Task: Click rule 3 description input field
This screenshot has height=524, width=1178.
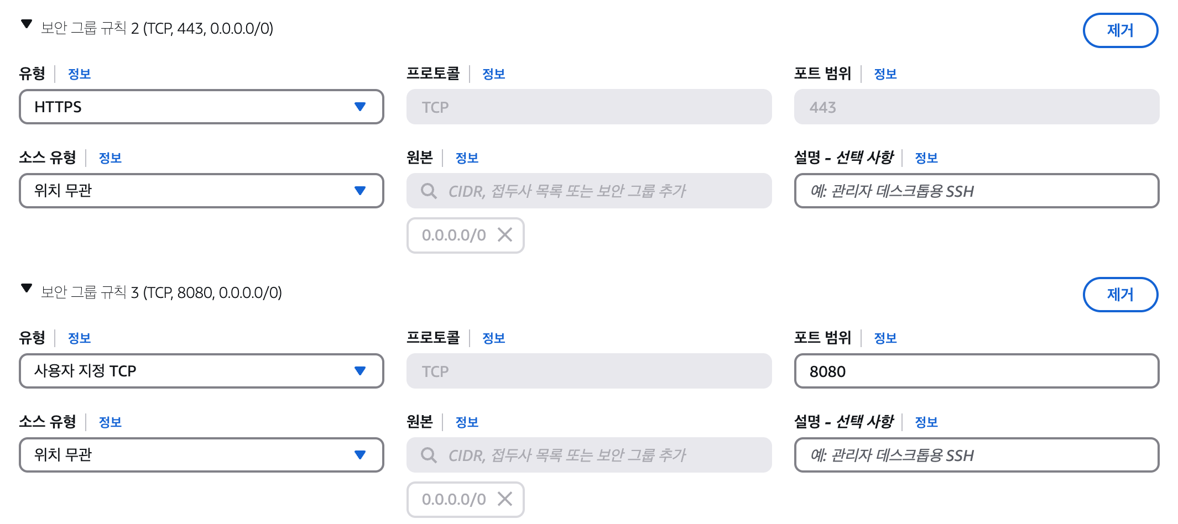Action: click(976, 455)
